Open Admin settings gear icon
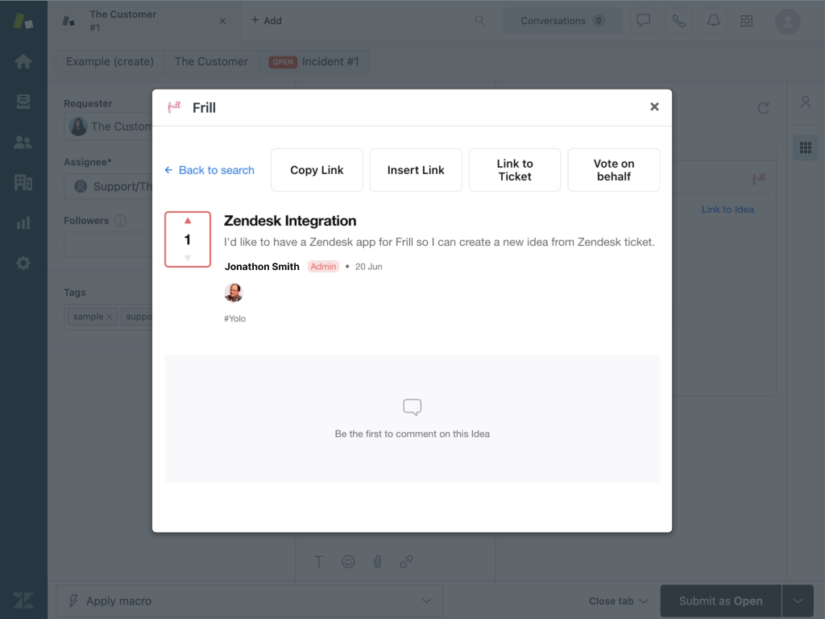The image size is (825, 619). [x=23, y=263]
